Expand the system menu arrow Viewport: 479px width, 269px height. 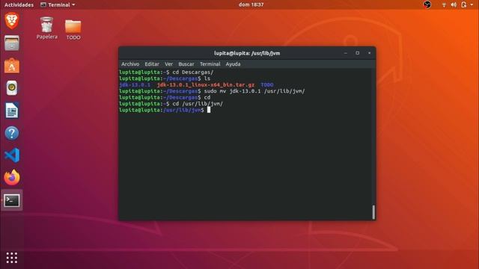(472, 4)
